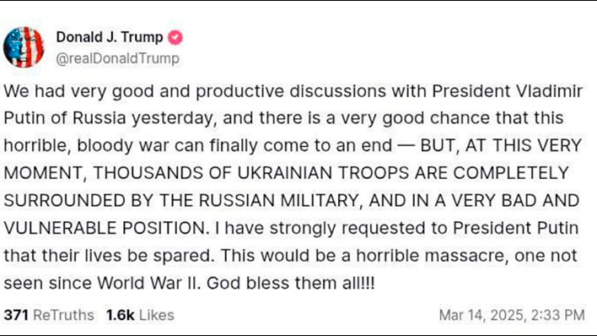Click the words 'VULNERABLE POSITION'
The height and width of the screenshot is (336, 597).
point(105,229)
